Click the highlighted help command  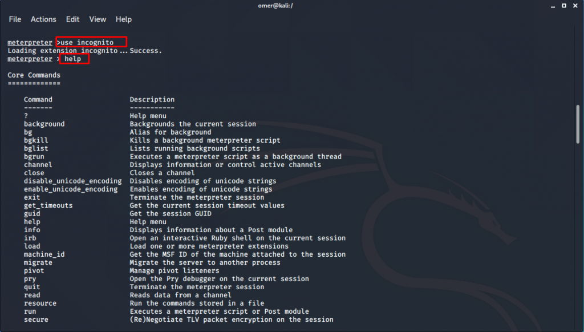pos(74,59)
